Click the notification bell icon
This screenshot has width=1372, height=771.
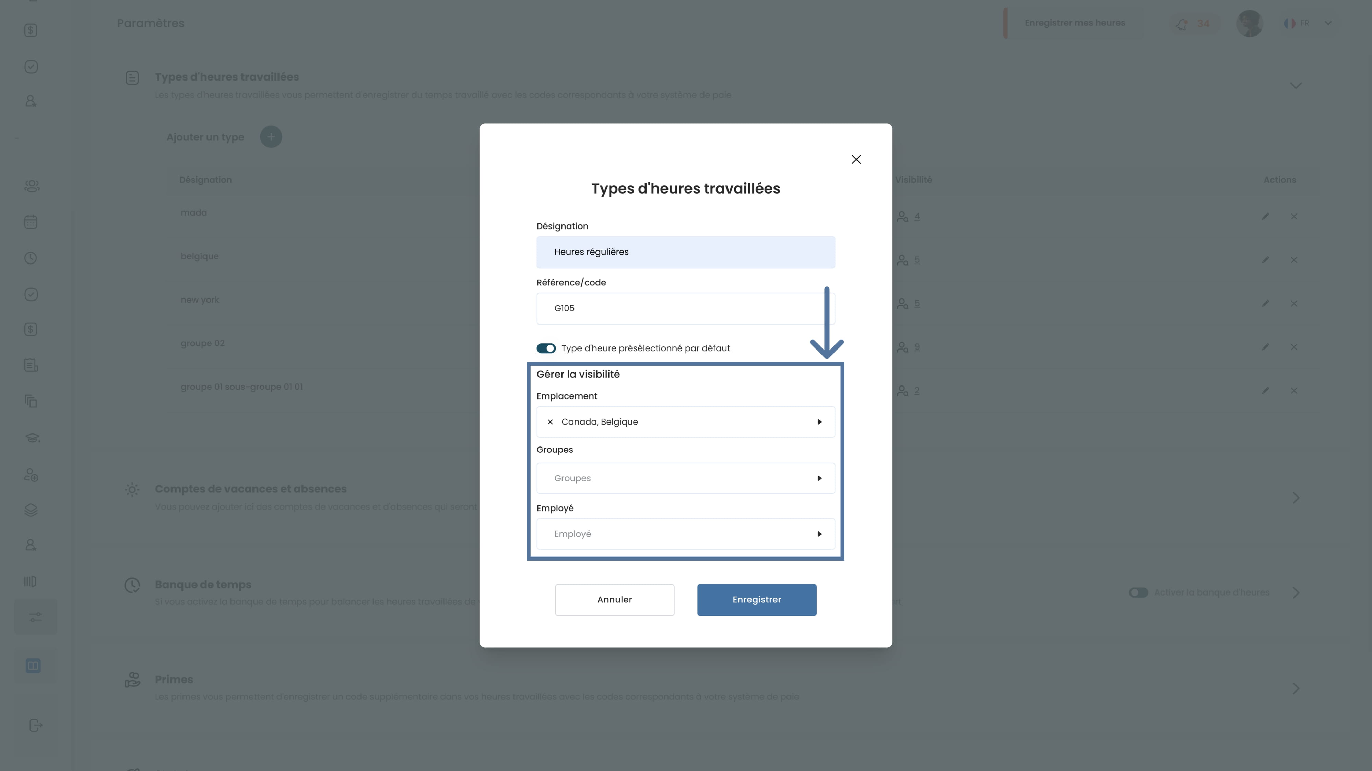click(x=1182, y=24)
